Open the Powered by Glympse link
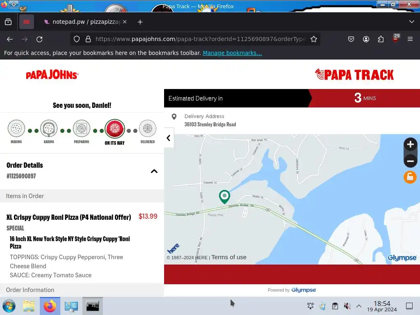Image resolution: width=420 pixels, height=315 pixels. tap(304, 290)
